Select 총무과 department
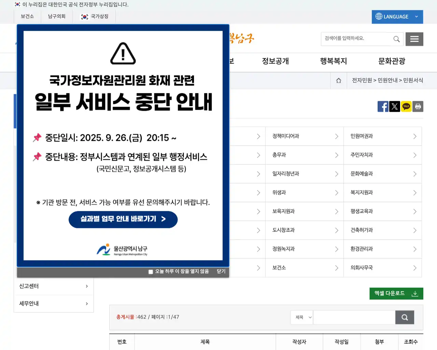Viewport: 437px width, 350px height. click(305, 155)
